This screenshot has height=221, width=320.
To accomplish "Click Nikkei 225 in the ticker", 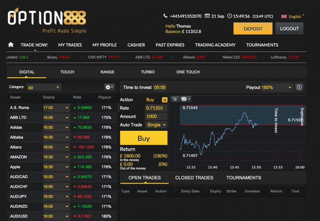I will pos(239,57).
